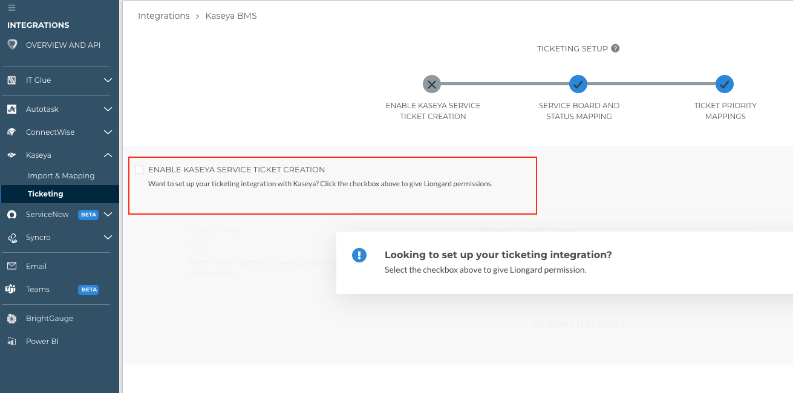Viewport: 793px width, 393px height.
Task: Open Import & Mapping under Kaseya
Action: click(x=61, y=176)
